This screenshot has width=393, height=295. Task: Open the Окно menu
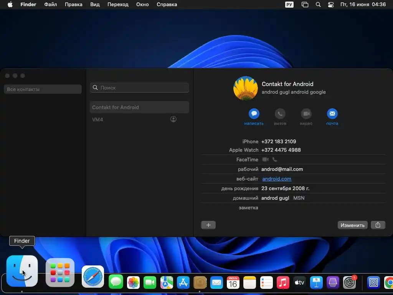pyautogui.click(x=142, y=5)
